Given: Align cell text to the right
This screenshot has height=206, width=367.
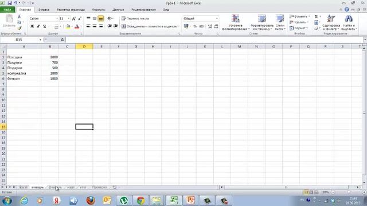Looking at the screenshot, I should pyautogui.click(x=101, y=26).
